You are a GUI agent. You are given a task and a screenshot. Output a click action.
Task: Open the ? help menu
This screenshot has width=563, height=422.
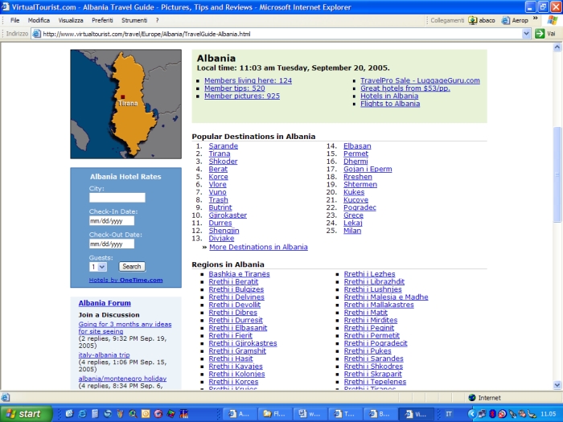[x=158, y=20]
